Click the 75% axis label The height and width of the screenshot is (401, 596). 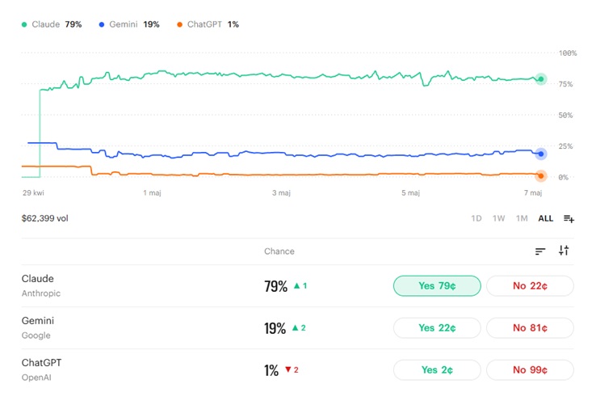pyautogui.click(x=565, y=84)
